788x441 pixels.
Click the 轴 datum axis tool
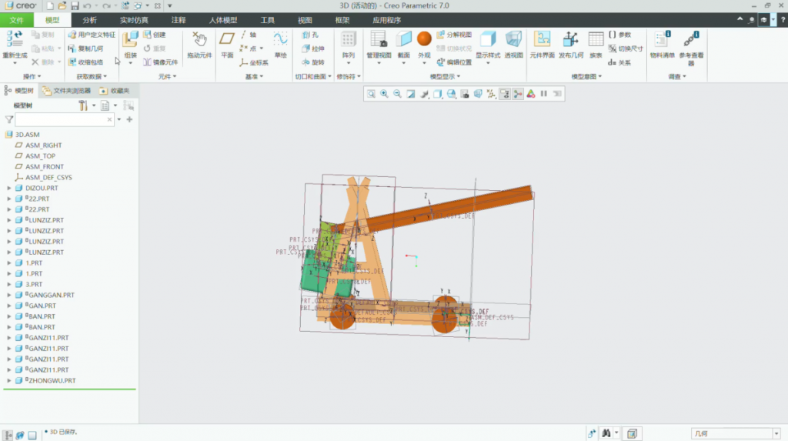[248, 35]
